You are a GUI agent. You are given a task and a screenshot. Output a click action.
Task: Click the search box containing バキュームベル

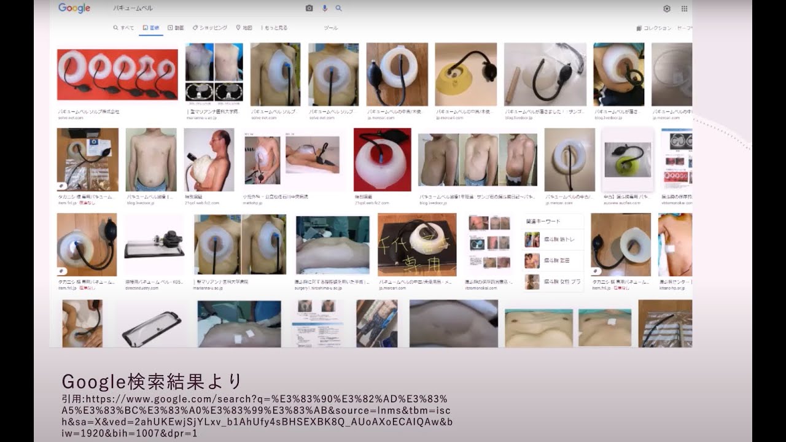coord(206,8)
